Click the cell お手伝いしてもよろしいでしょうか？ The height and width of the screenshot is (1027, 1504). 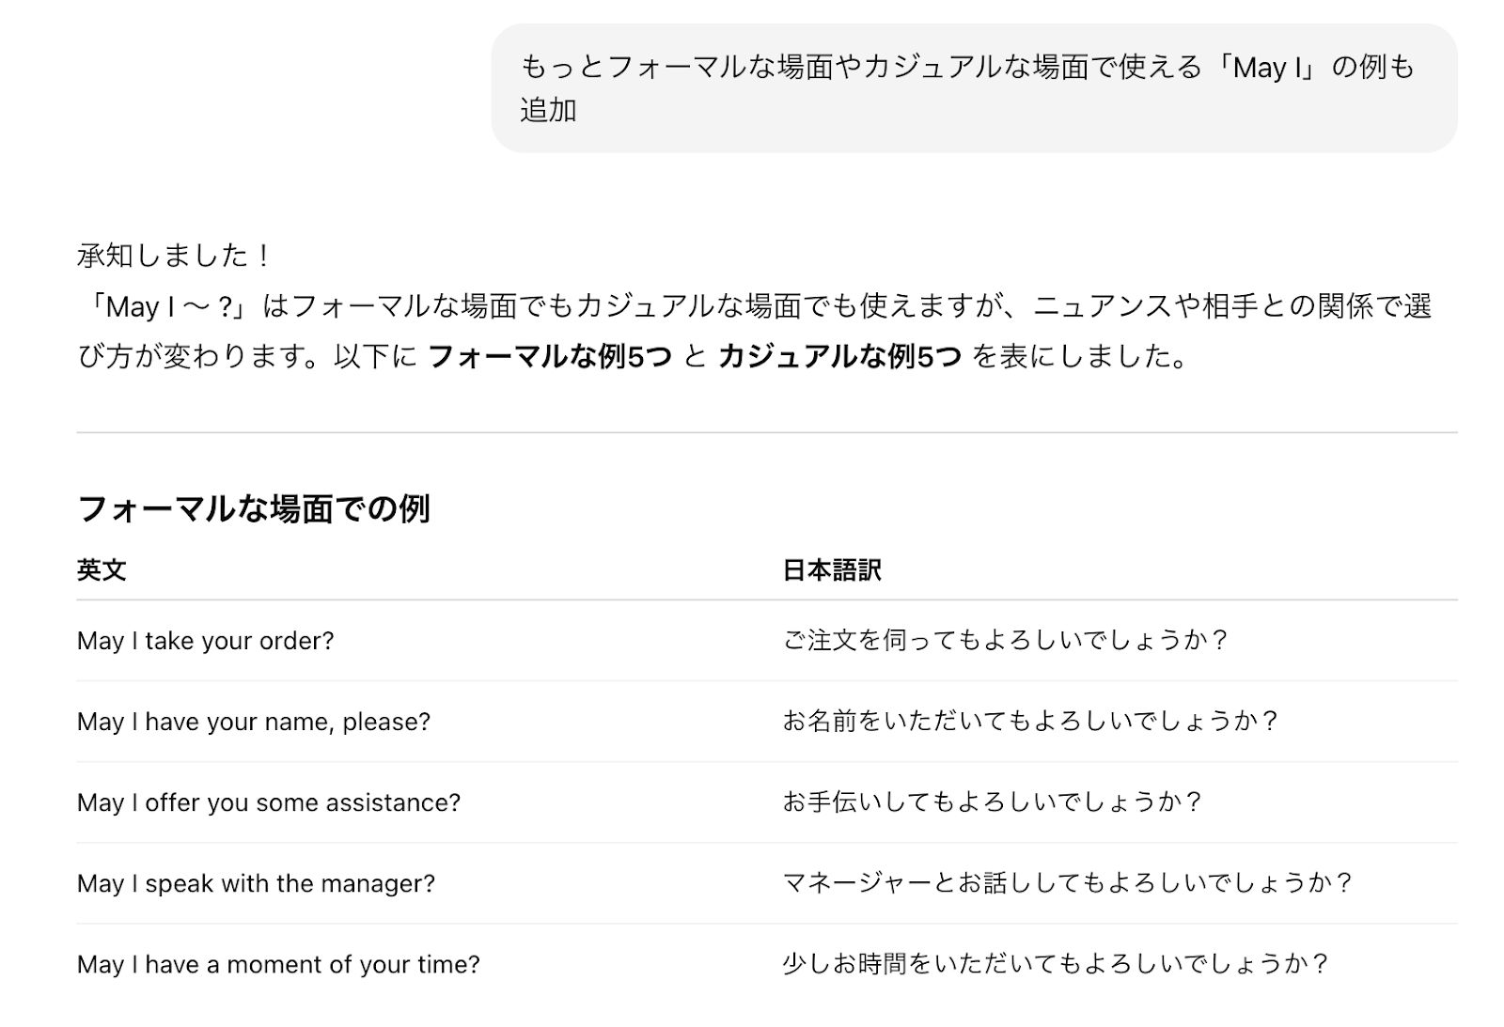pos(993,802)
